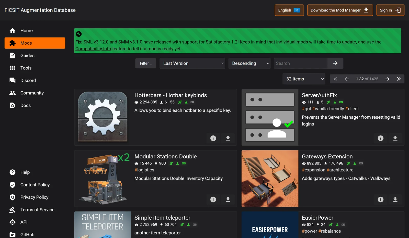Submit search with the arrow button
409x238 pixels.
coord(335,63)
